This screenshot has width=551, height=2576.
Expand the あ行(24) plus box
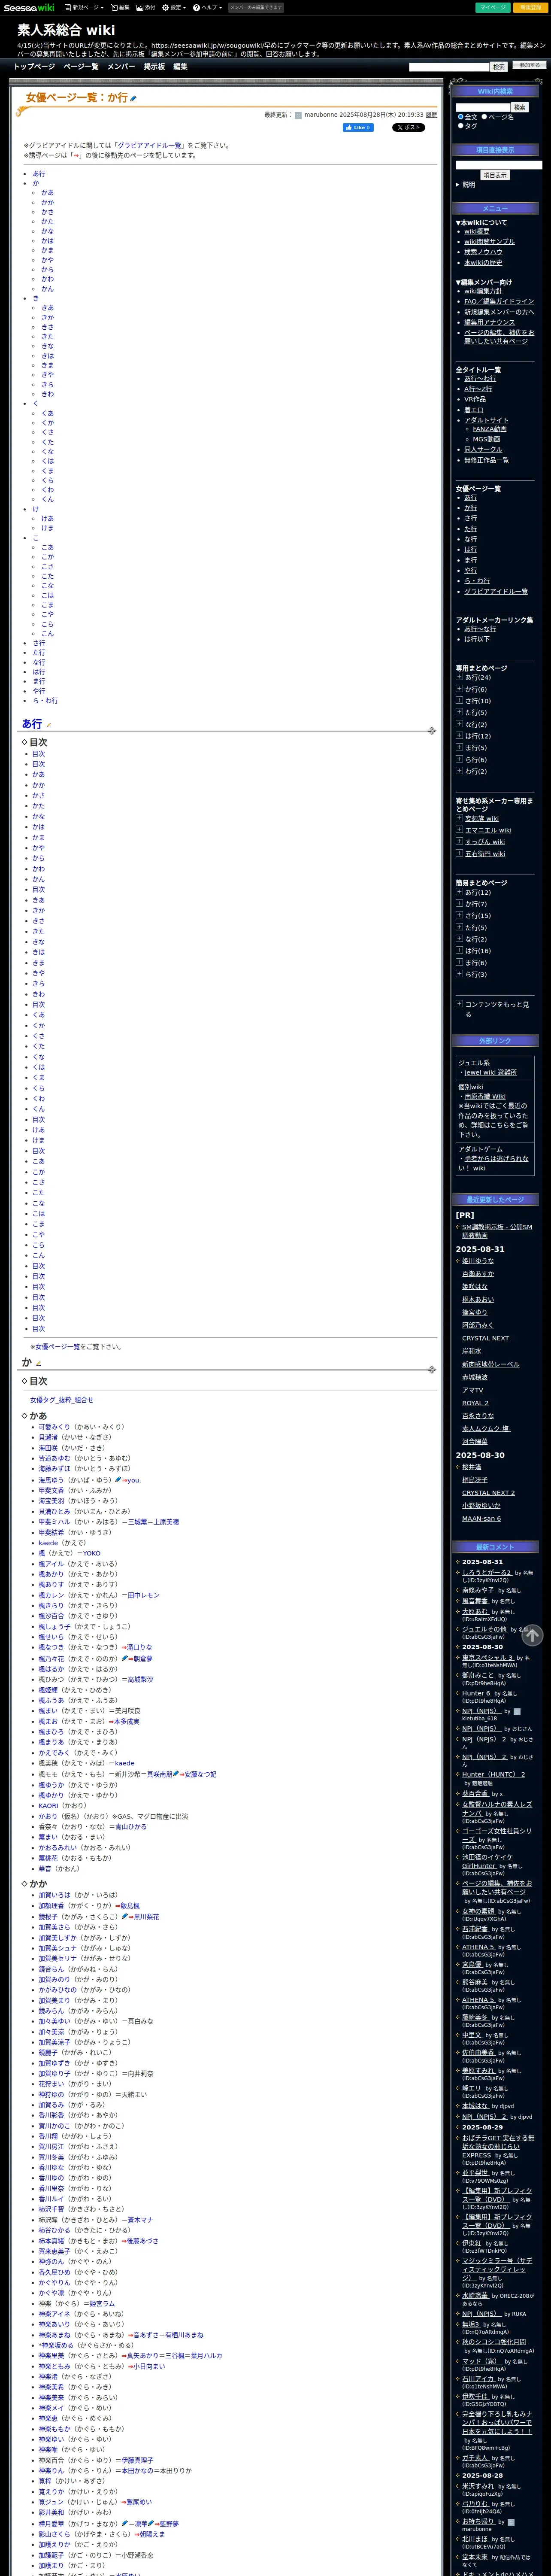[459, 677]
